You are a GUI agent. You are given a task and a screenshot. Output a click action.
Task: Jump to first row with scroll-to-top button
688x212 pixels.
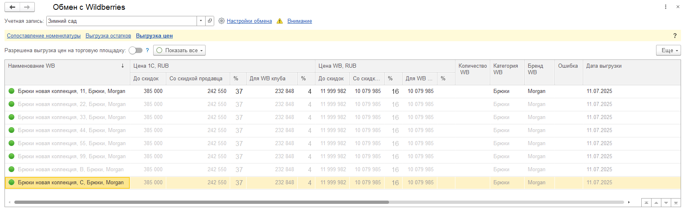[646, 203]
